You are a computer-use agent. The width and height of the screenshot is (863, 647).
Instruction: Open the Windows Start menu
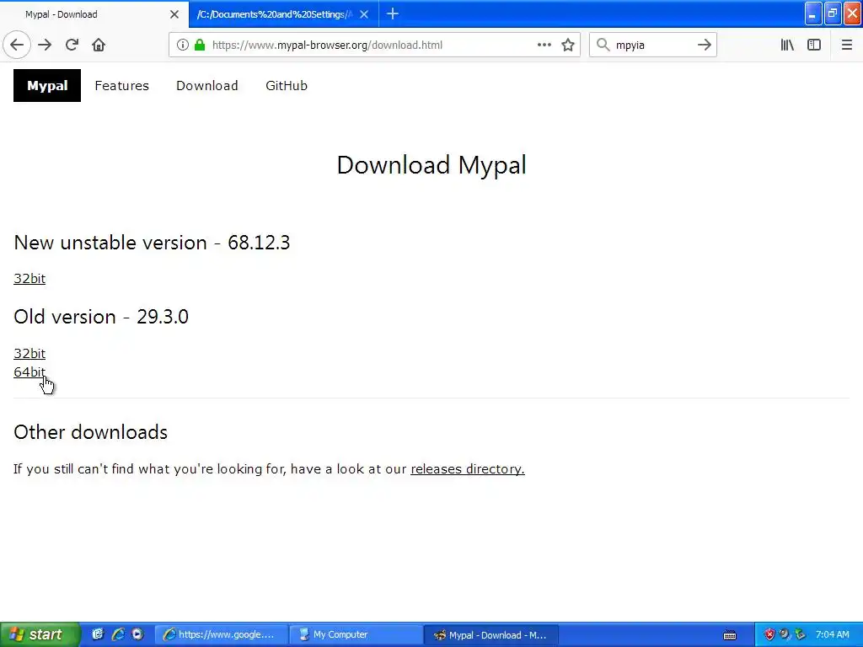[39, 634]
